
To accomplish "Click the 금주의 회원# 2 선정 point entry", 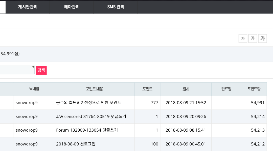I will pos(89,103).
